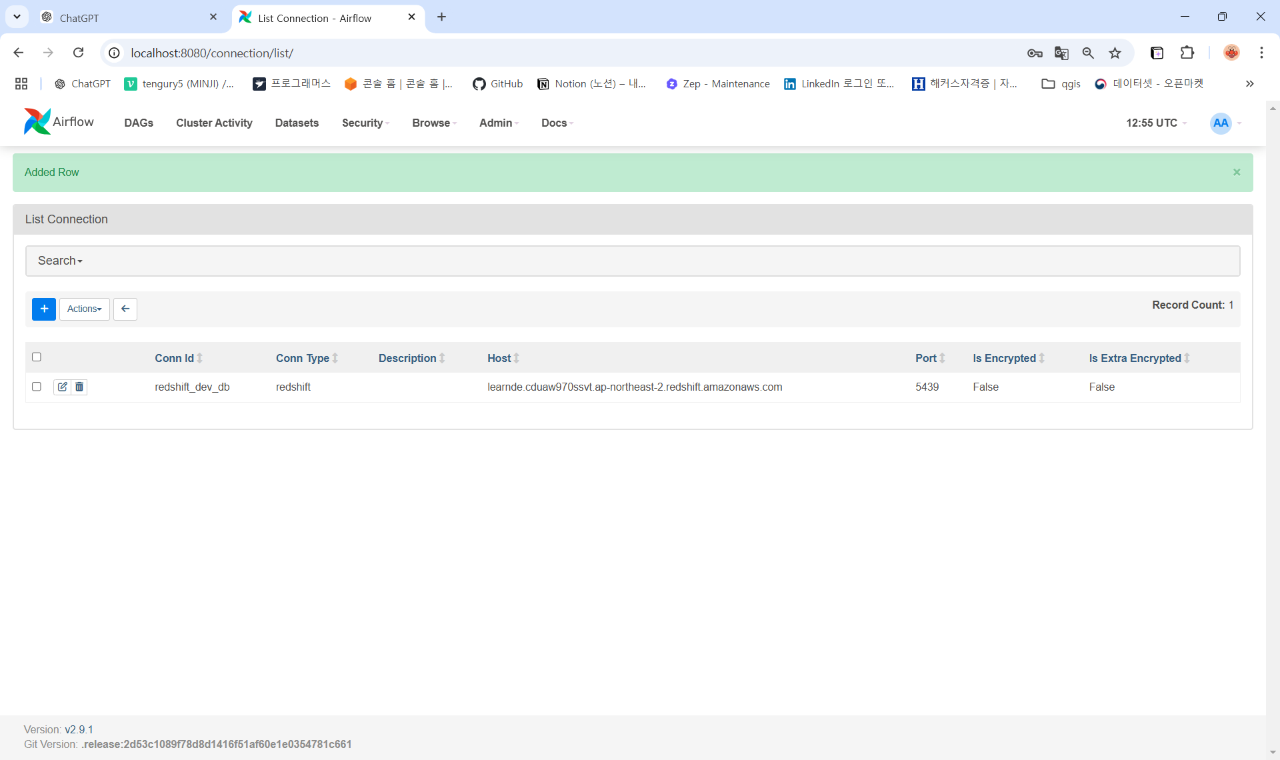
Task: Expand the Search filter panel
Action: 59,260
